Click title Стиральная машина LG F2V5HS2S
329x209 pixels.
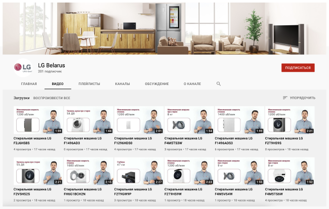tap(32, 192)
